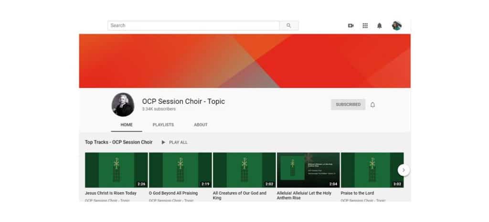
Task: Open Top Tracks - OCP Session Choir heading
Action: (118, 142)
